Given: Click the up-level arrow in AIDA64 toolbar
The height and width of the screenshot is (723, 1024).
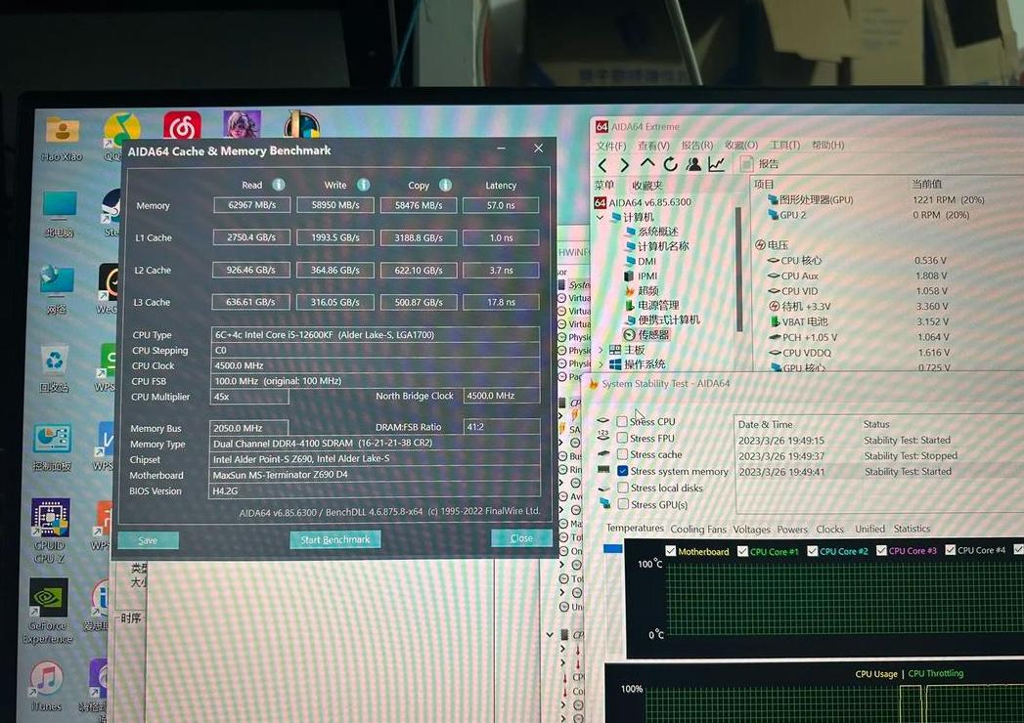Looking at the screenshot, I should pos(647,164).
